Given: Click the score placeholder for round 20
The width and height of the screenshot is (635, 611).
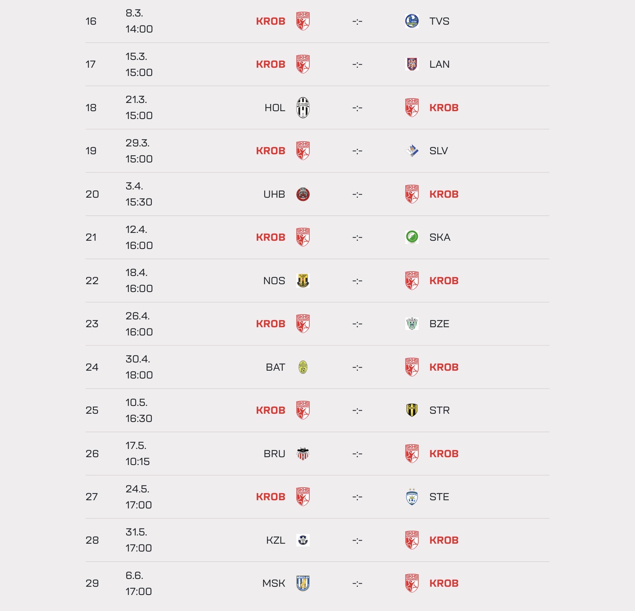Looking at the screenshot, I should pyautogui.click(x=357, y=194).
